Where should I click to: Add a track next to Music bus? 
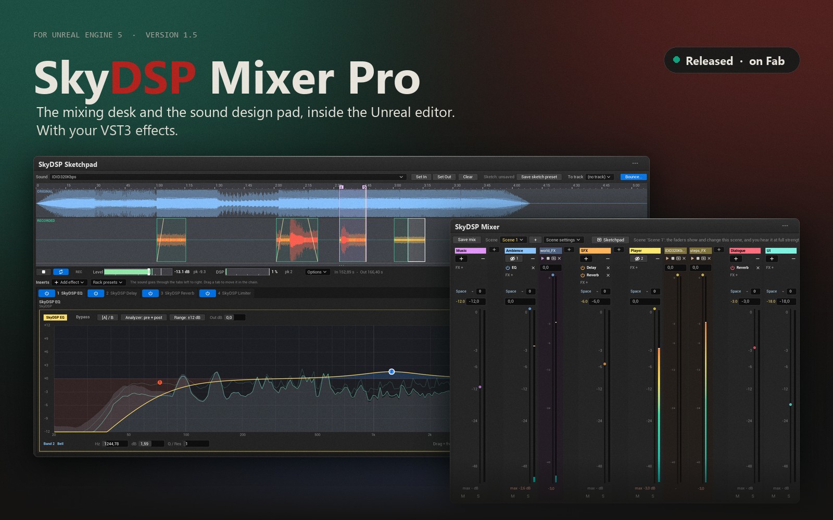[494, 250]
